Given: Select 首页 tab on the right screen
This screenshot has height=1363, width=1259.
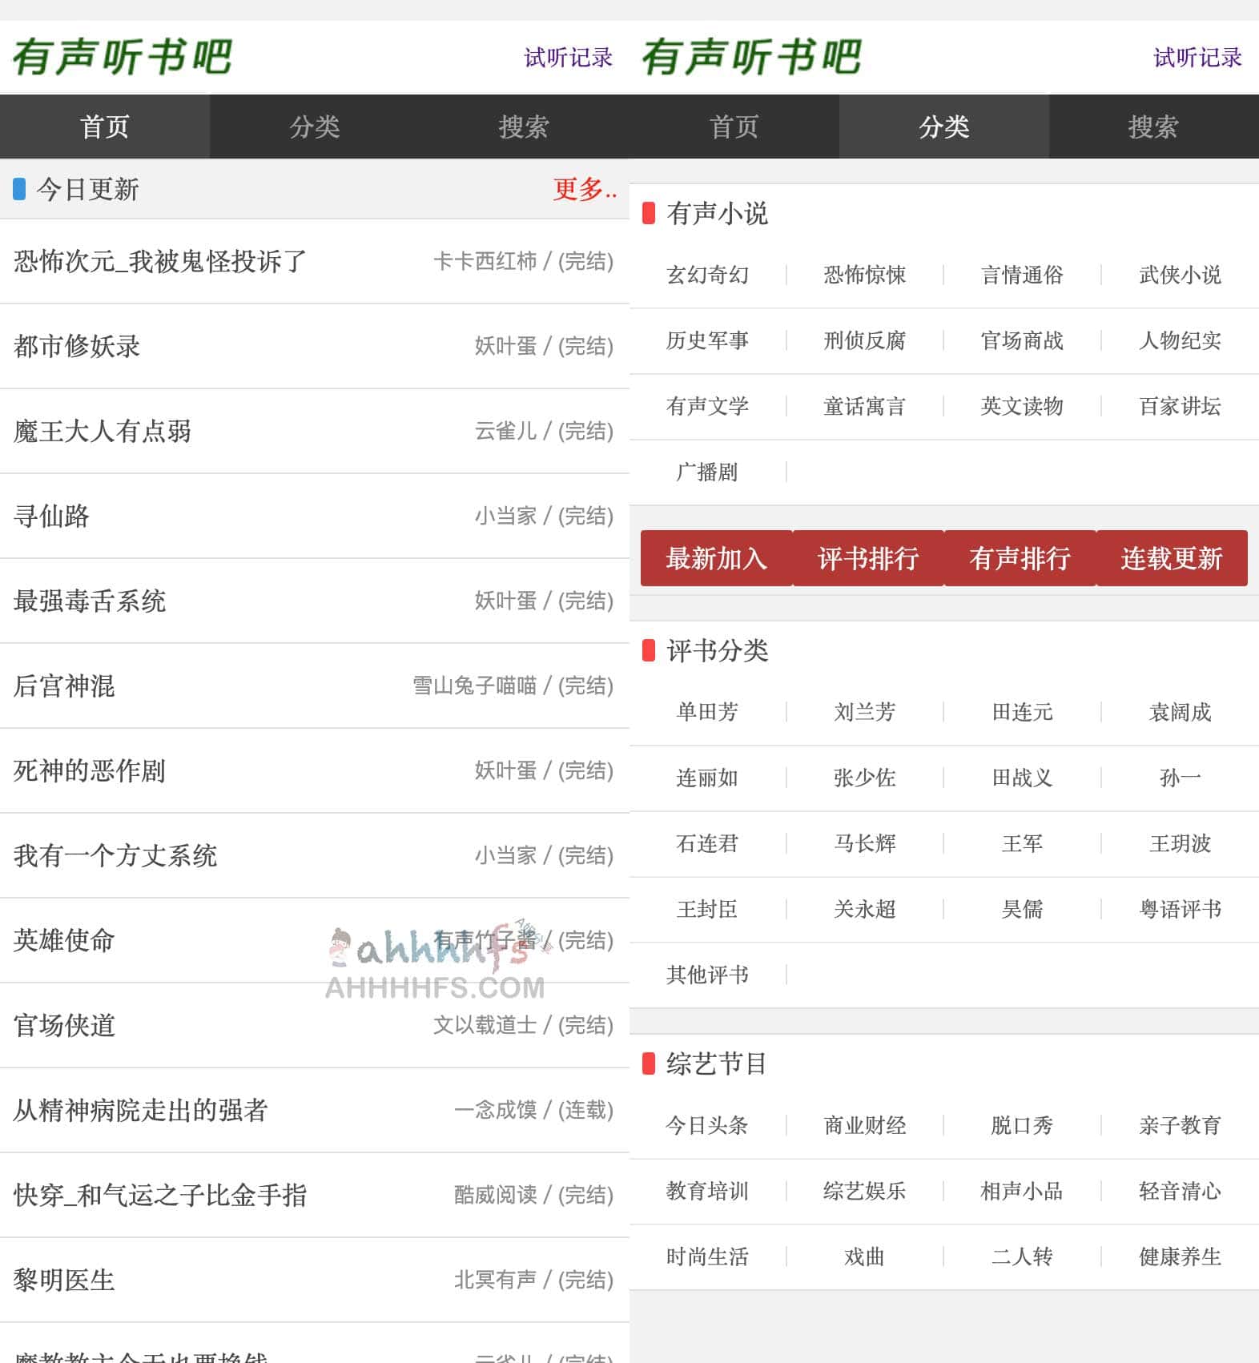Looking at the screenshot, I should point(734,127).
